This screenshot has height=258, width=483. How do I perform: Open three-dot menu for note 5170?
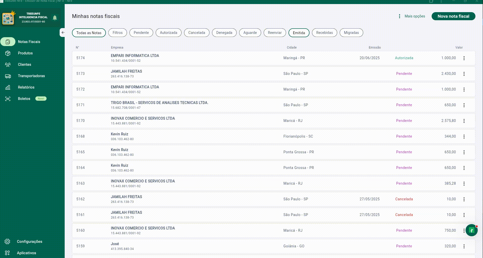point(464,121)
